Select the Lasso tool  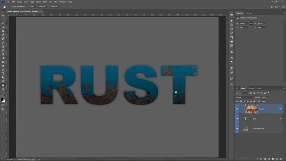tap(3, 23)
